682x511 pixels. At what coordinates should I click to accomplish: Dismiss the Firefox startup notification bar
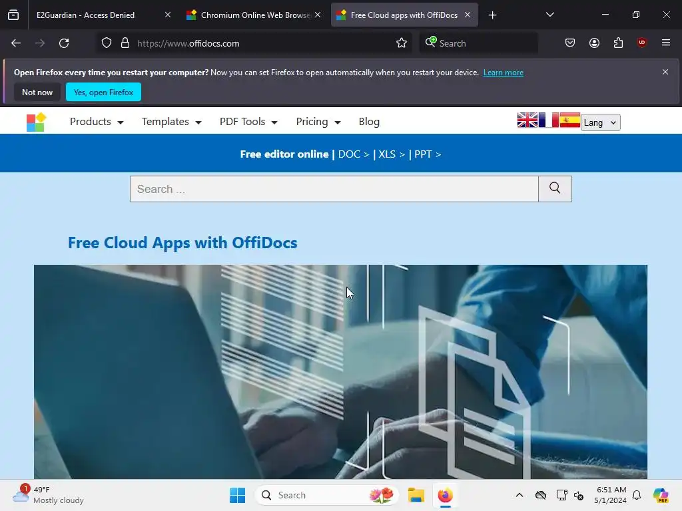pos(665,72)
